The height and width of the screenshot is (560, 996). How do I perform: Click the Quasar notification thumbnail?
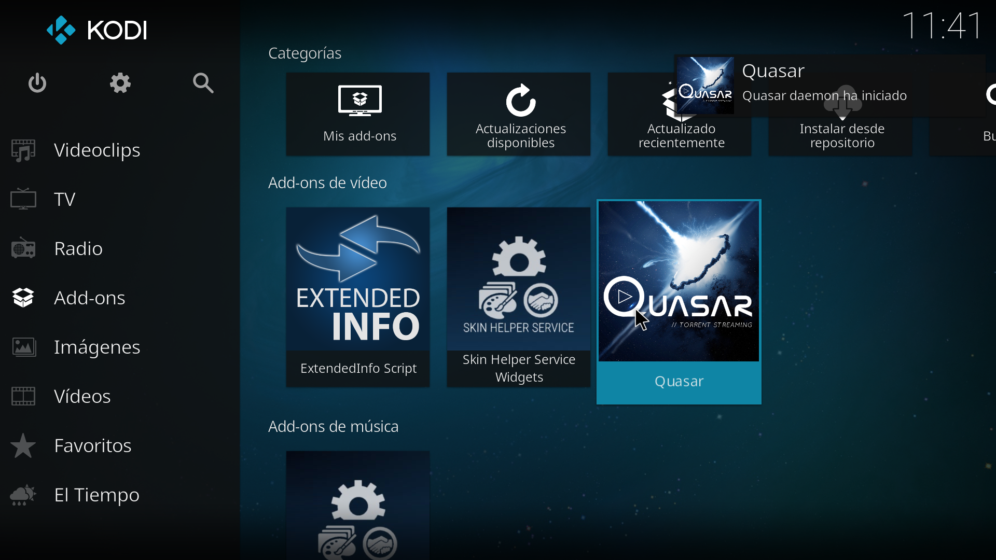706,86
